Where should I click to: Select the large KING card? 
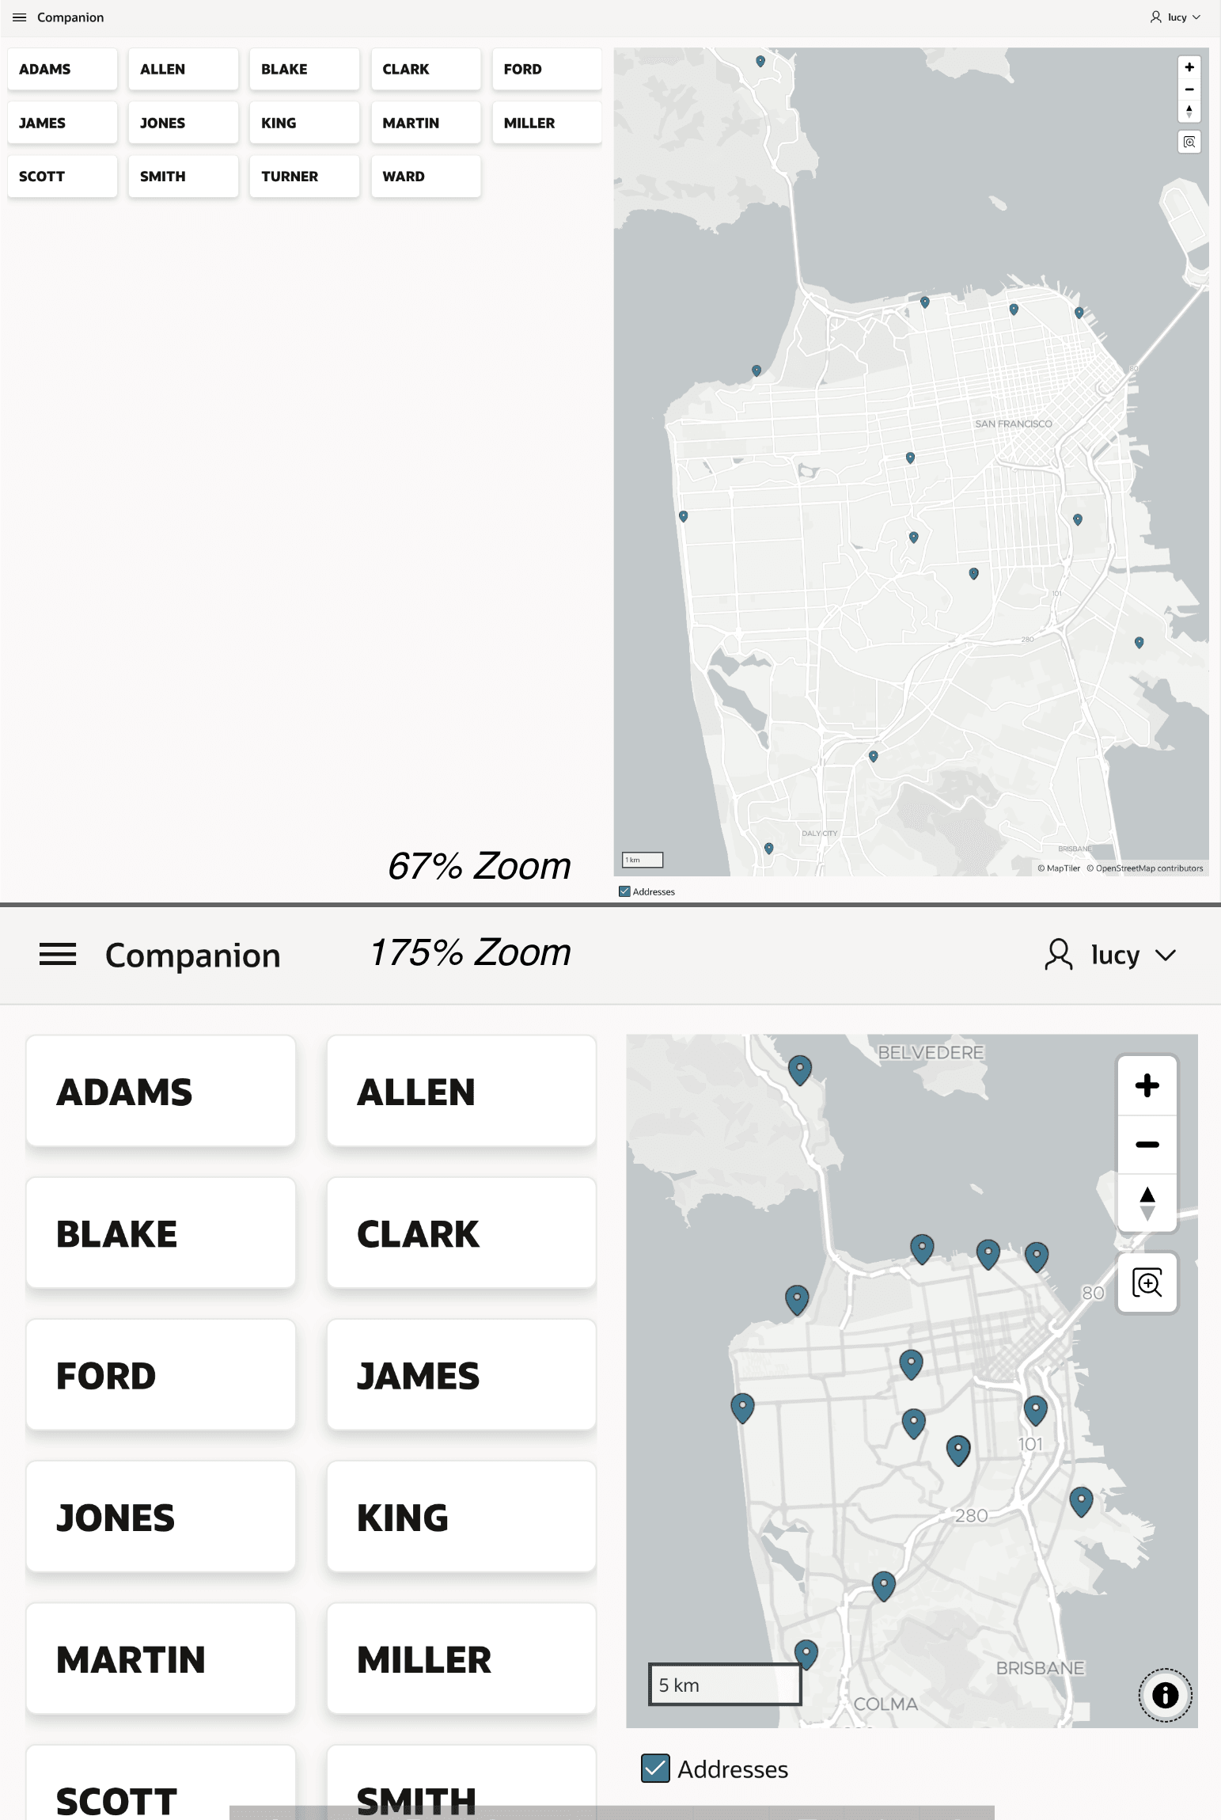(461, 1517)
